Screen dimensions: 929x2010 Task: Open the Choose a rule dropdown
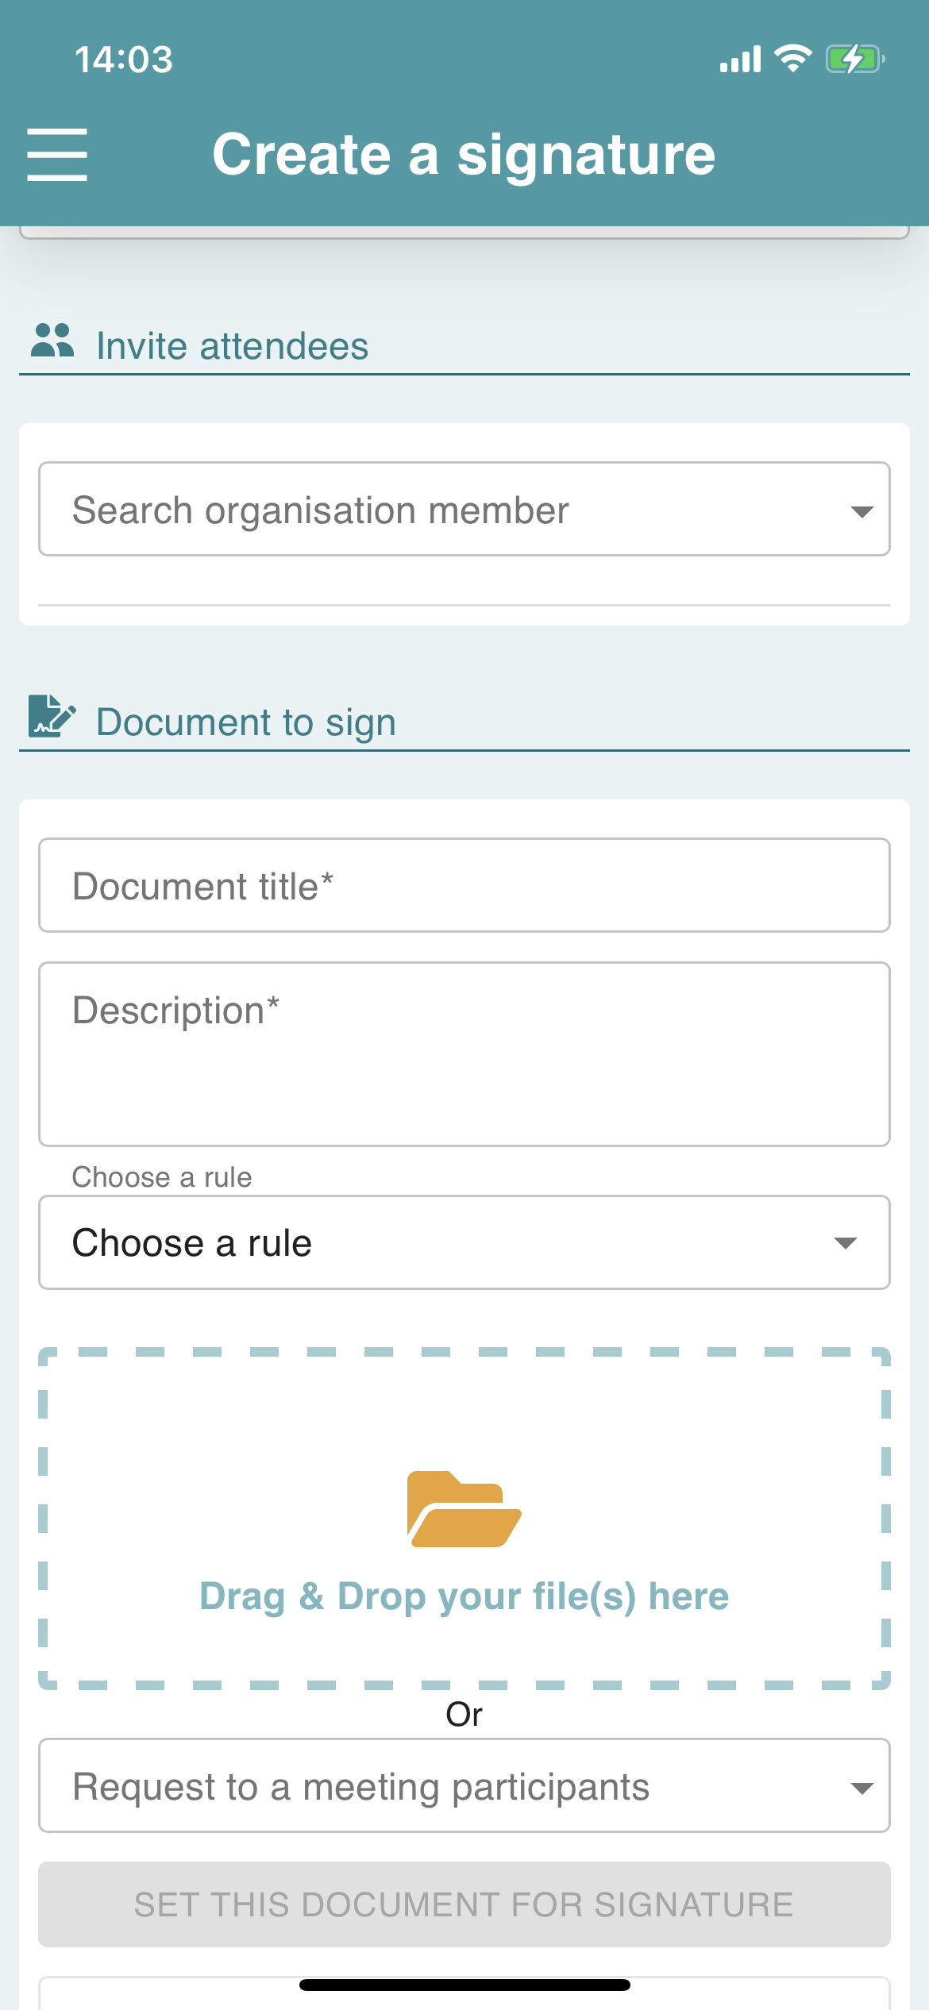tap(464, 1242)
